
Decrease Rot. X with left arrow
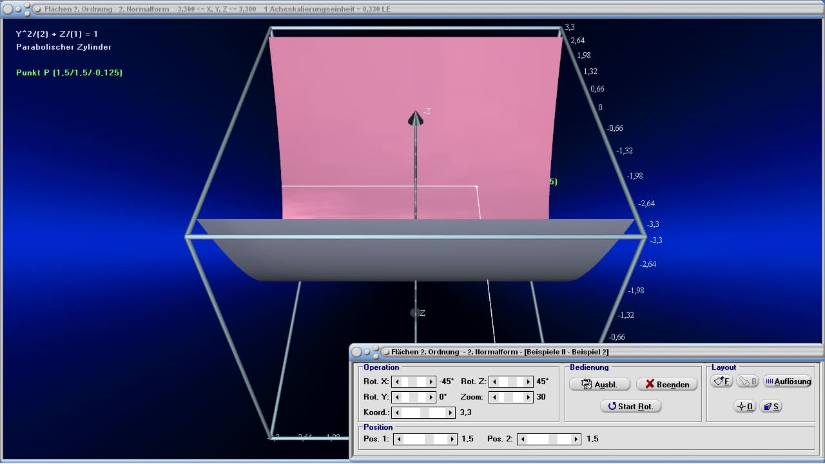397,382
